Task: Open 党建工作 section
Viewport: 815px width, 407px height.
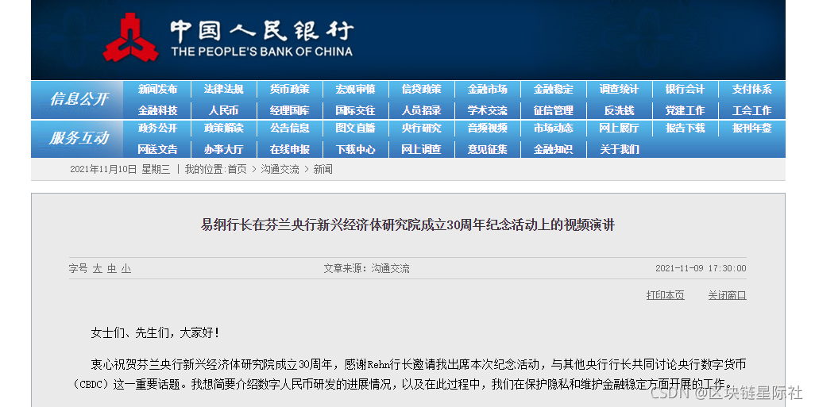Action: pyautogui.click(x=685, y=110)
